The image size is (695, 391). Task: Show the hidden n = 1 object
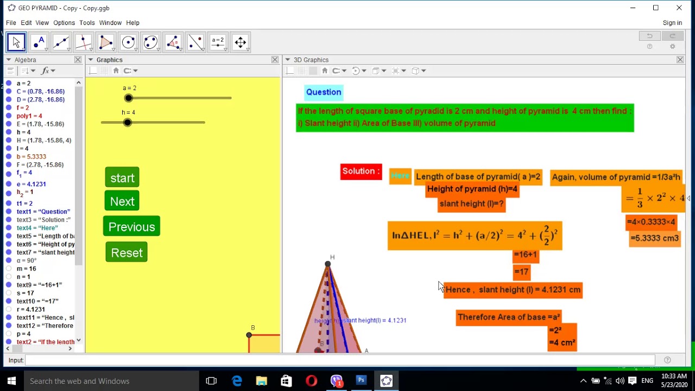click(x=9, y=277)
